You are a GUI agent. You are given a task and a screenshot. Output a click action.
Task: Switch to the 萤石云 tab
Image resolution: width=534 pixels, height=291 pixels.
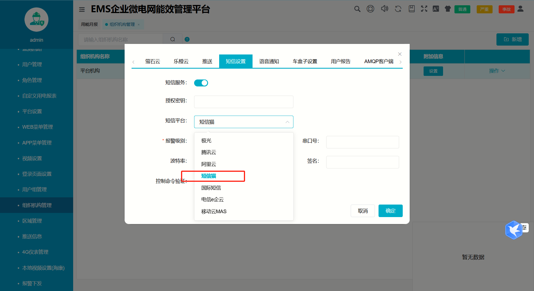pyautogui.click(x=152, y=61)
